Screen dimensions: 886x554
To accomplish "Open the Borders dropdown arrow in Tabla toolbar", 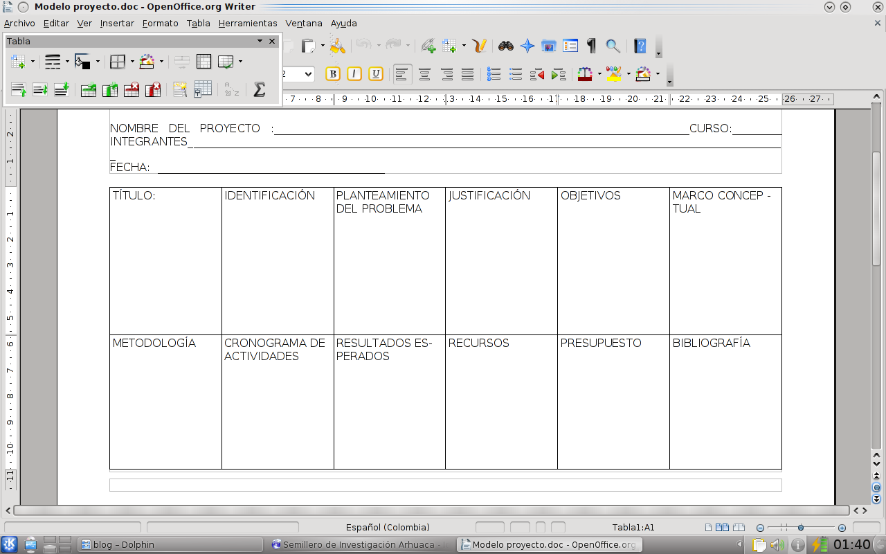I will 132,62.
